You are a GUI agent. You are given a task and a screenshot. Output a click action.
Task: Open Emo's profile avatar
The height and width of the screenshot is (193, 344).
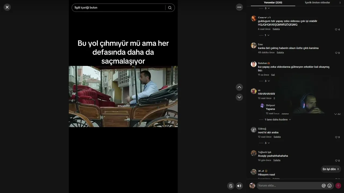pos(254,45)
